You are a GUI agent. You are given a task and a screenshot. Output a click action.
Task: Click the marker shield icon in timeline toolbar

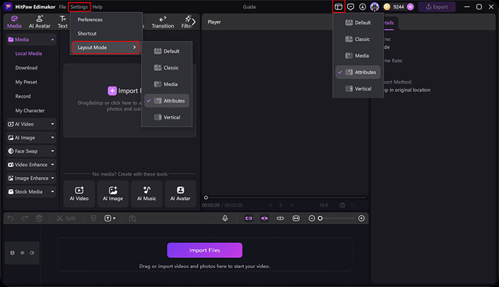click(x=94, y=218)
